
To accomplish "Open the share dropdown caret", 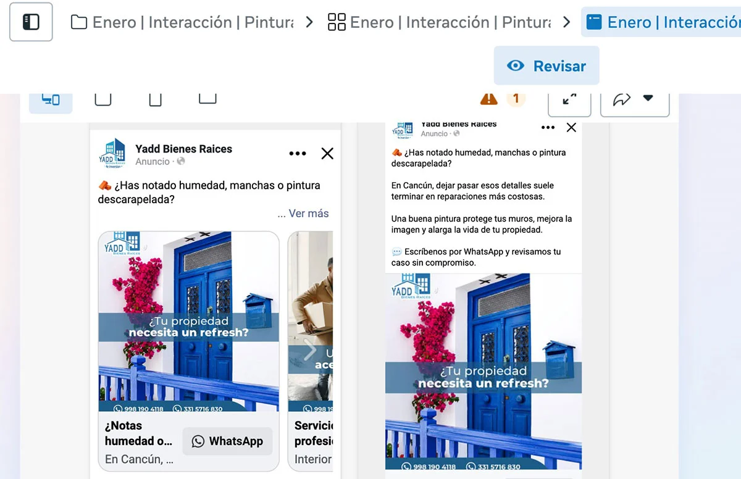I will point(648,98).
